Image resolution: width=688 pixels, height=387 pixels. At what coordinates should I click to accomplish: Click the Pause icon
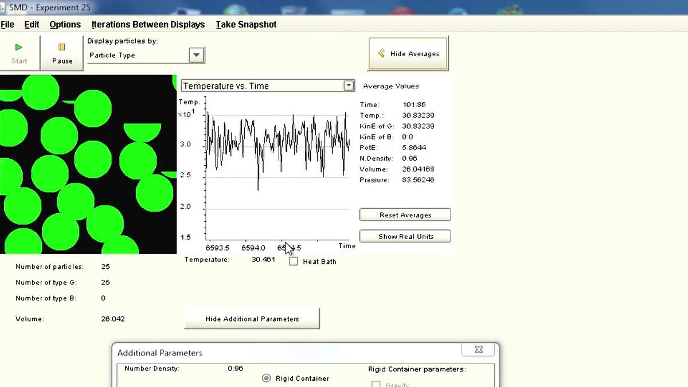point(62,47)
